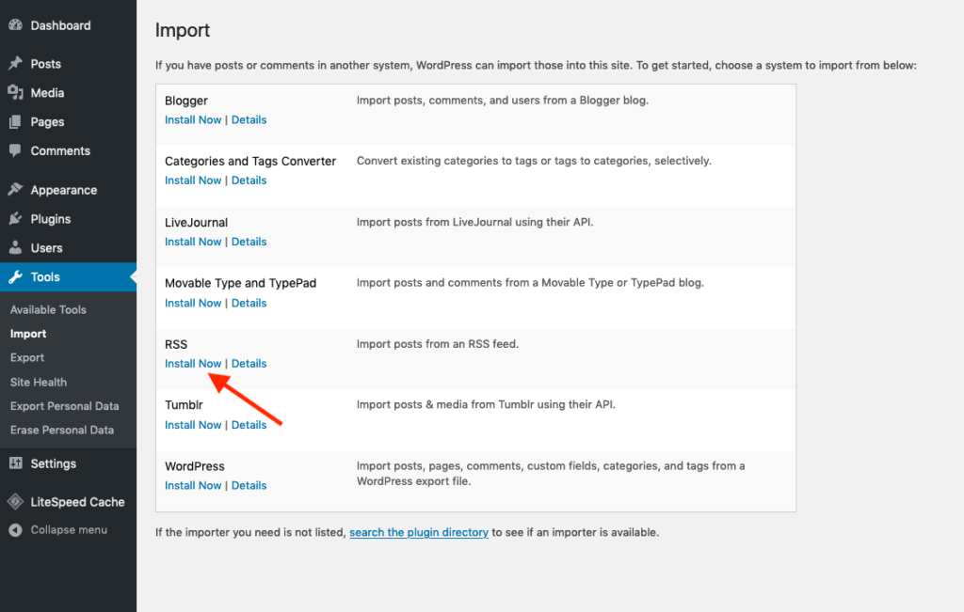Click the Users person icon

[x=15, y=248]
